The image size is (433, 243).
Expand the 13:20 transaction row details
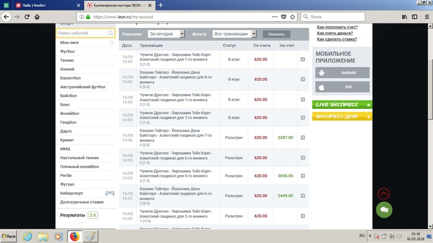pos(302,216)
